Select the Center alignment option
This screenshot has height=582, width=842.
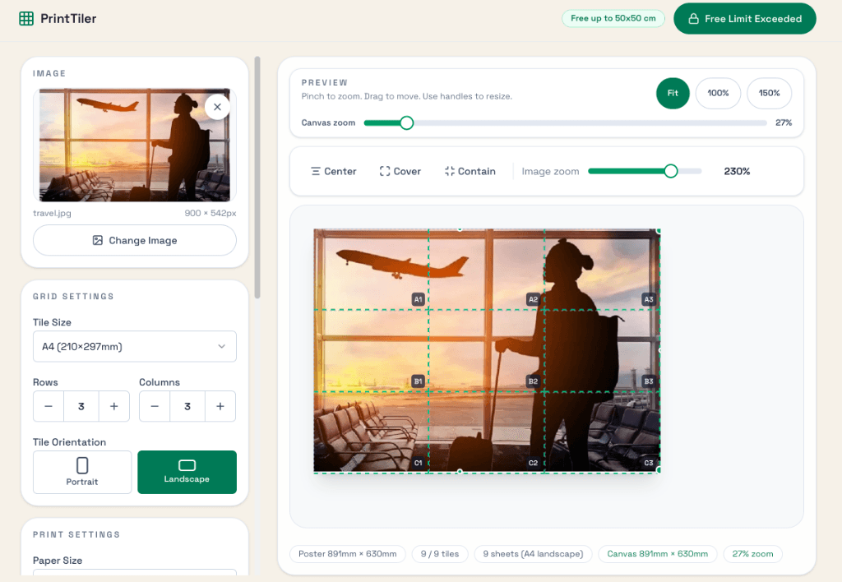[x=333, y=171]
